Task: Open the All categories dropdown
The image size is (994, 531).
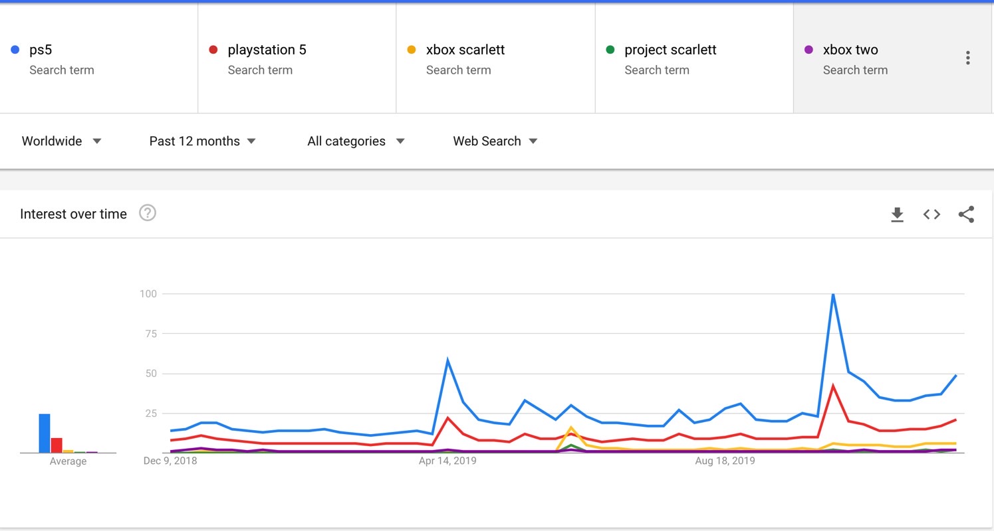Action: [356, 141]
